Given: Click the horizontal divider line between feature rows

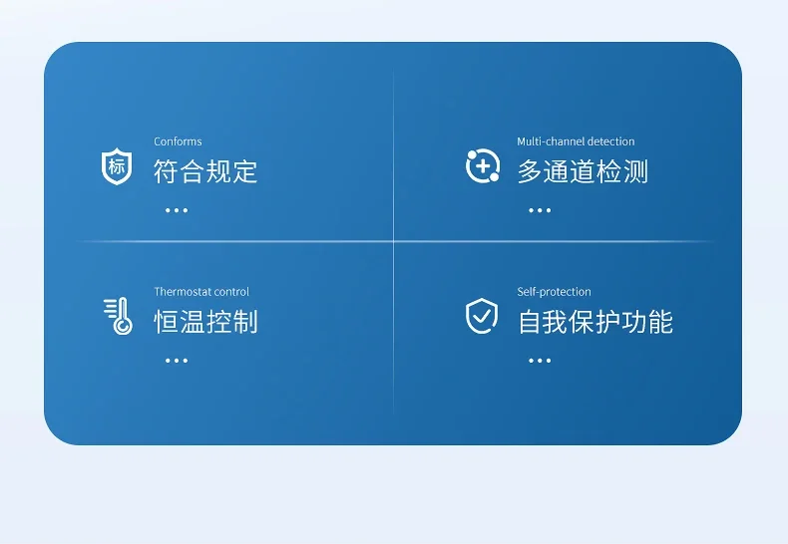Looking at the screenshot, I should (394, 241).
